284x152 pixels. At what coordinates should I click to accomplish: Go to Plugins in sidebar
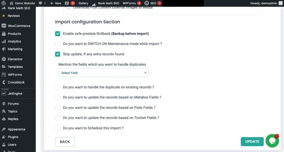[13, 137]
